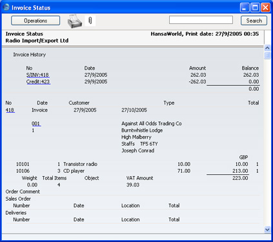Click the HansaWorld globe title bar icon
The height and width of the screenshot is (242, 273).
point(6,7)
